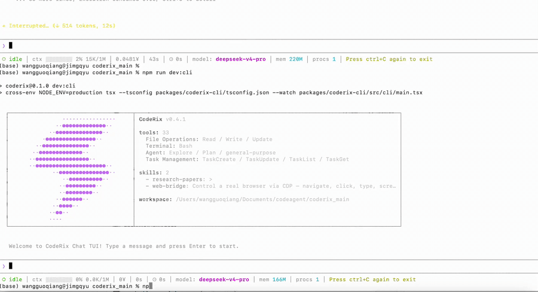Click the 'mem 166M' status entry
Image resolution: width=538 pixels, height=292 pixels.
(273, 279)
